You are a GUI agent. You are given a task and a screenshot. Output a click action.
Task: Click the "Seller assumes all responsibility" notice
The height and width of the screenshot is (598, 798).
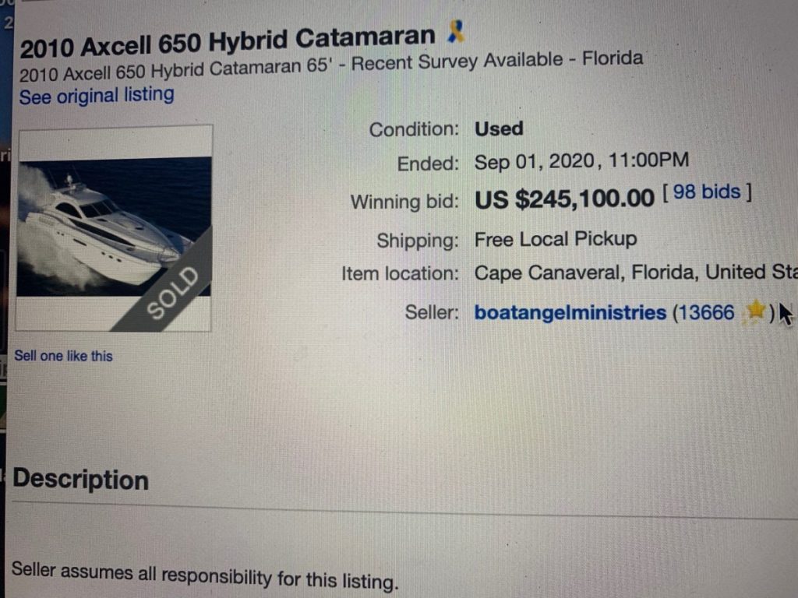tap(205, 575)
